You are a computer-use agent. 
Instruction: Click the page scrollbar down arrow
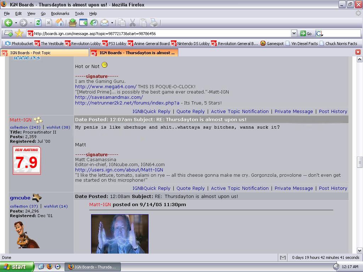[x=359, y=250]
